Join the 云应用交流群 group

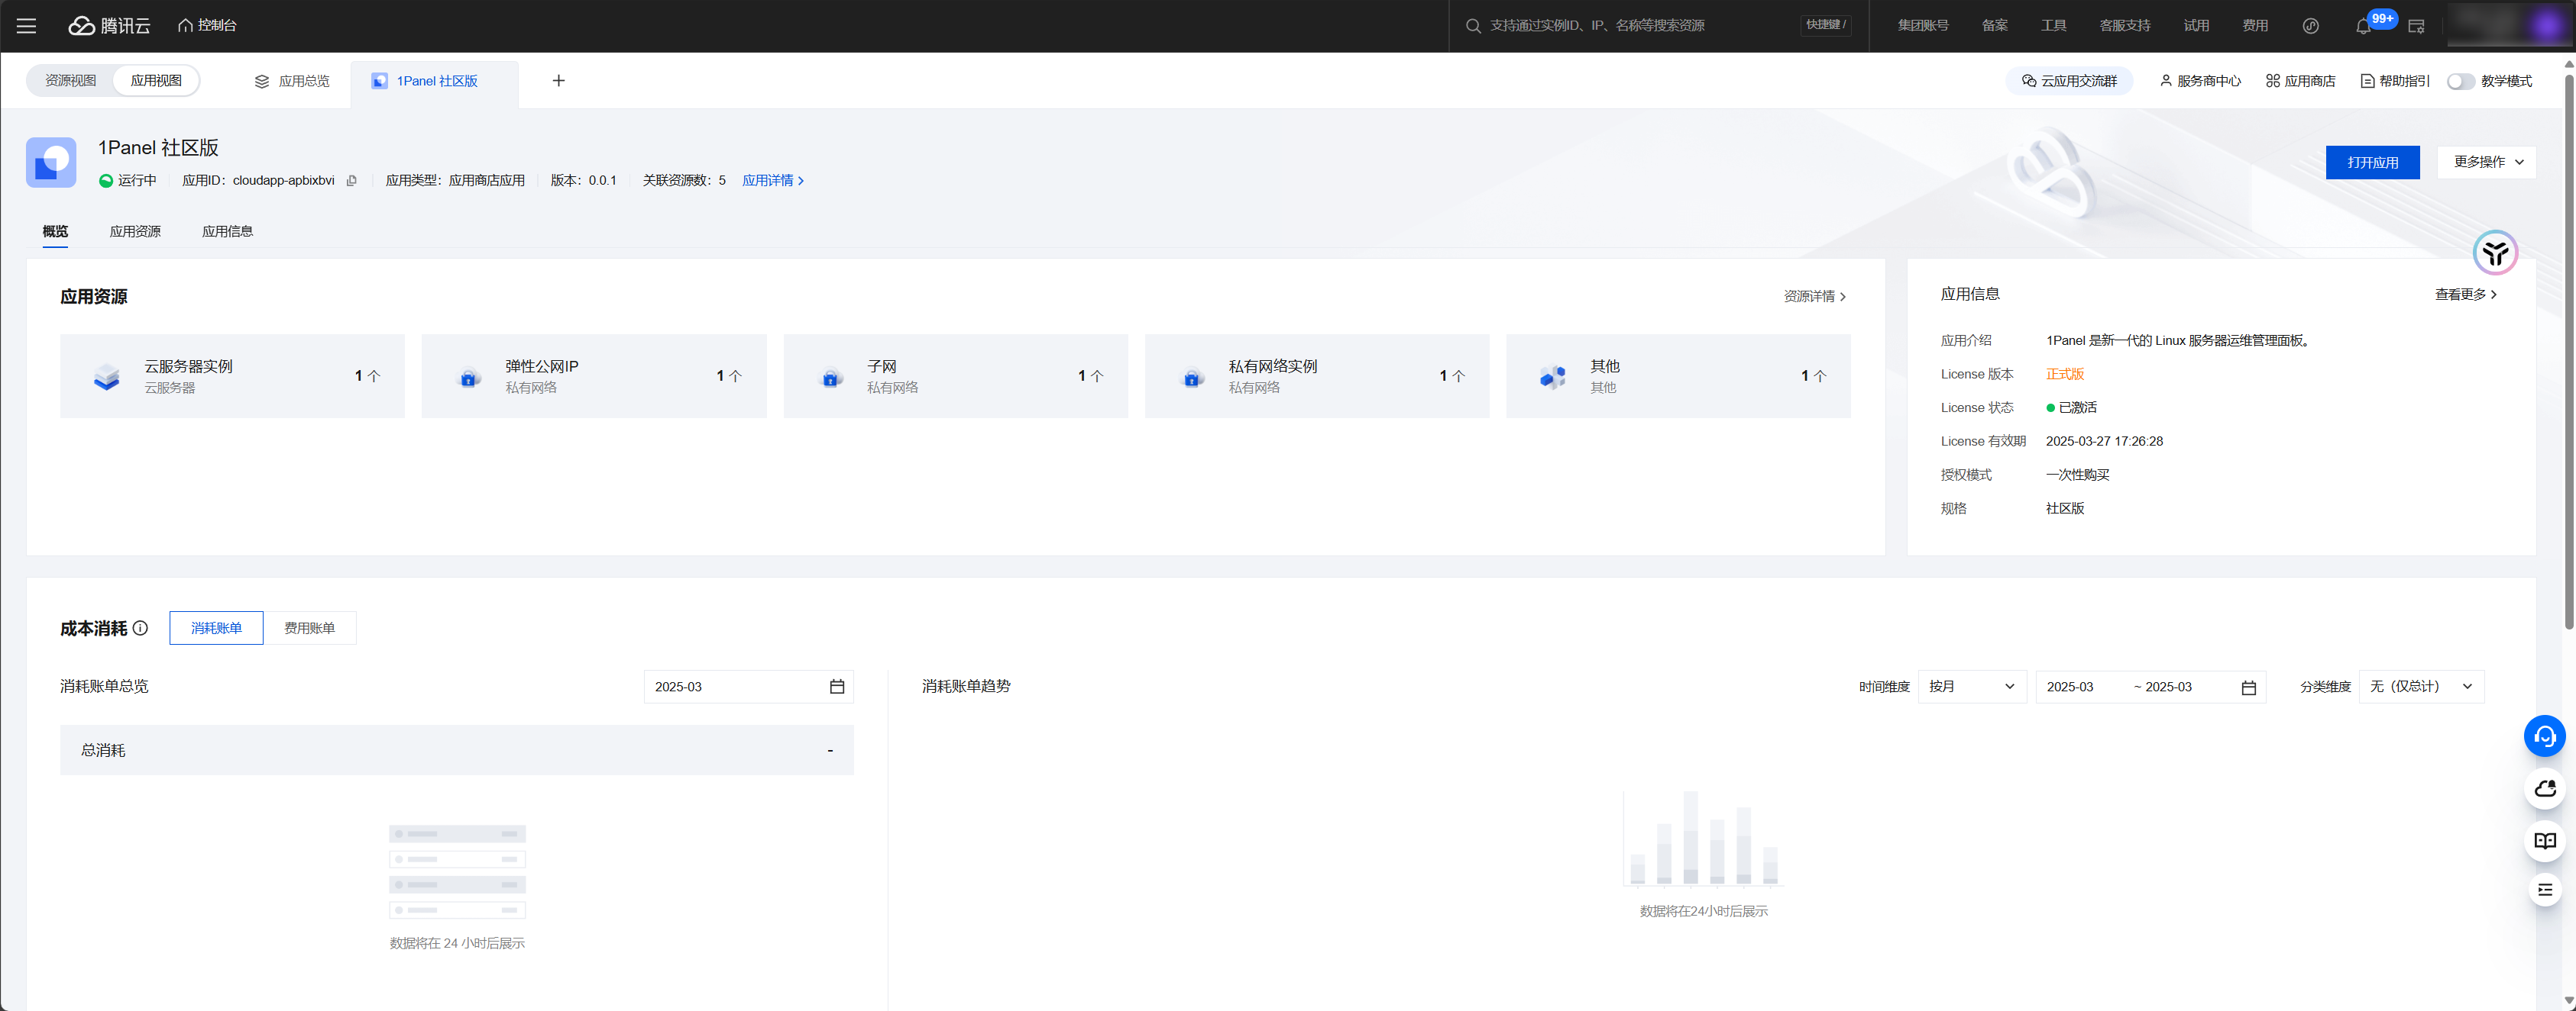click(2068, 82)
